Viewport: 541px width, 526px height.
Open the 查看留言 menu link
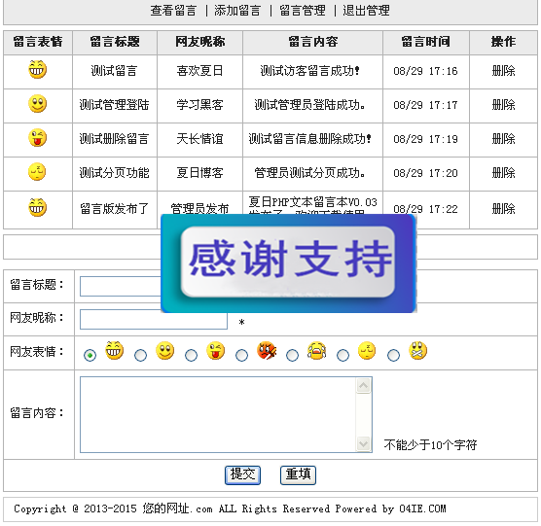click(x=173, y=11)
